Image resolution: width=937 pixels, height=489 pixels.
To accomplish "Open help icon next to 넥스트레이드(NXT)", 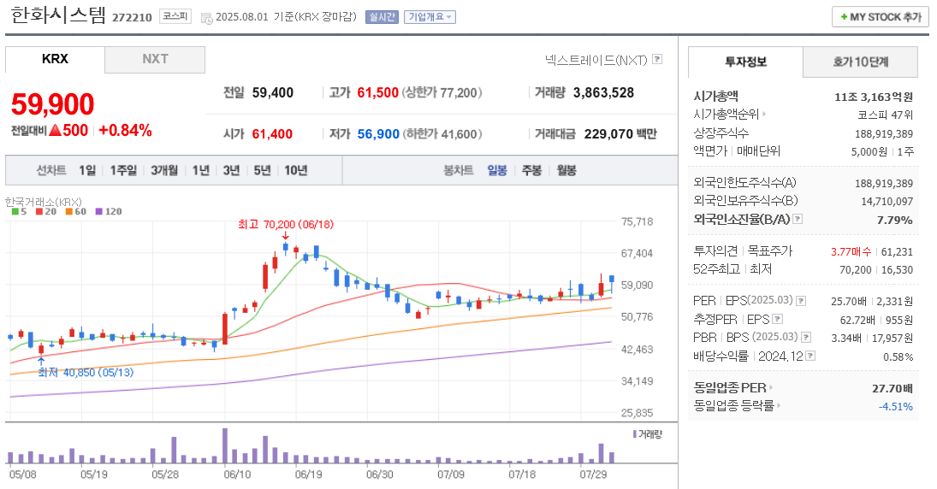I will click(657, 59).
